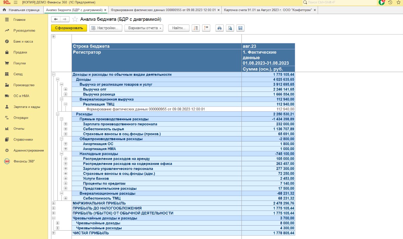Switch to Карточка счета 91.01 tab
The image size is (403, 239).
[268, 10]
